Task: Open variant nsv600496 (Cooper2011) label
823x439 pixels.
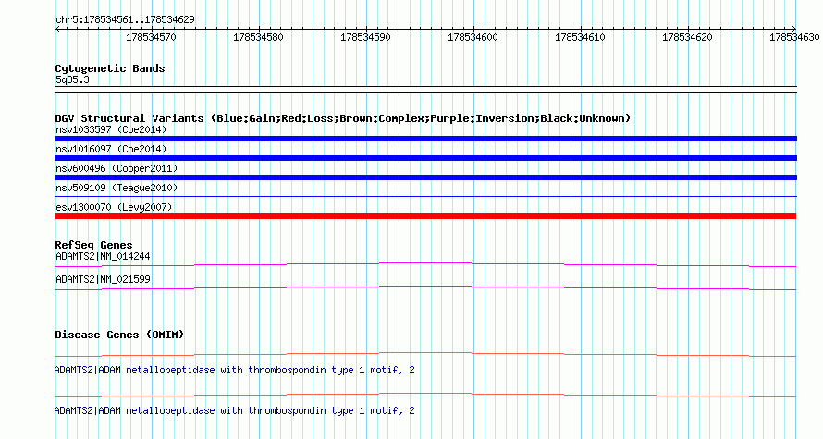Action: point(117,168)
